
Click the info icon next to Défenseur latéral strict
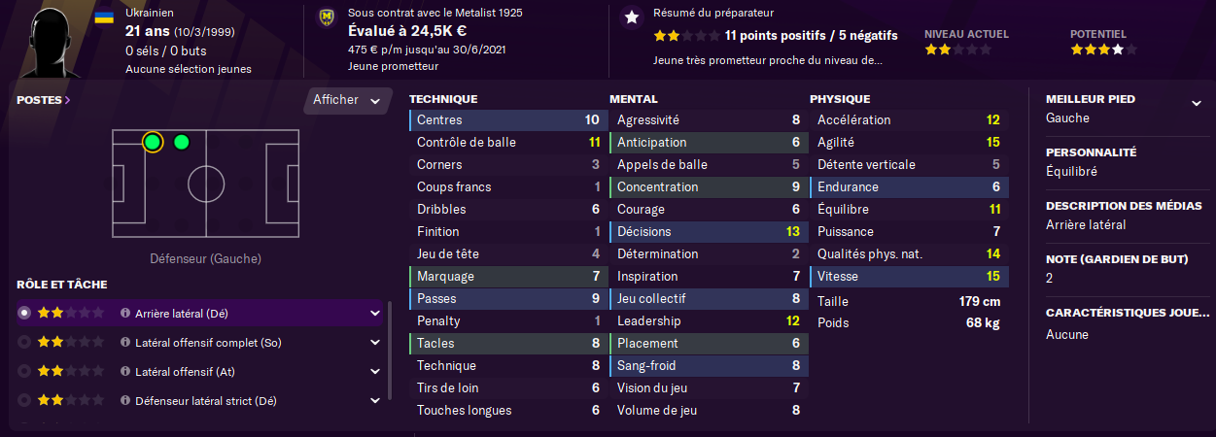[125, 401]
